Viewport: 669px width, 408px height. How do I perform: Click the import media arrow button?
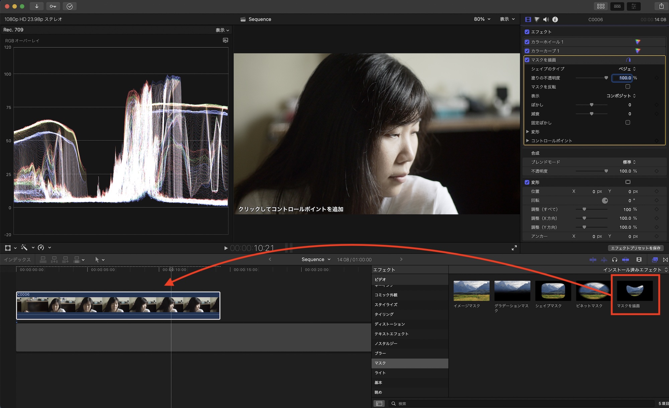click(36, 6)
